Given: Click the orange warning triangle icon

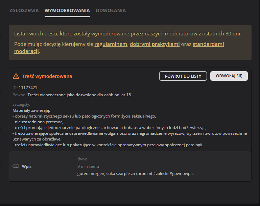Looking at the screenshot, I should click(x=16, y=76).
